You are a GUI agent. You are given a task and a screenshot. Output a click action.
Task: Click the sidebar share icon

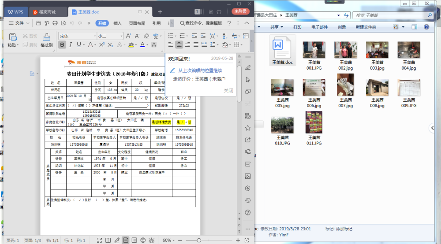click(x=248, y=140)
